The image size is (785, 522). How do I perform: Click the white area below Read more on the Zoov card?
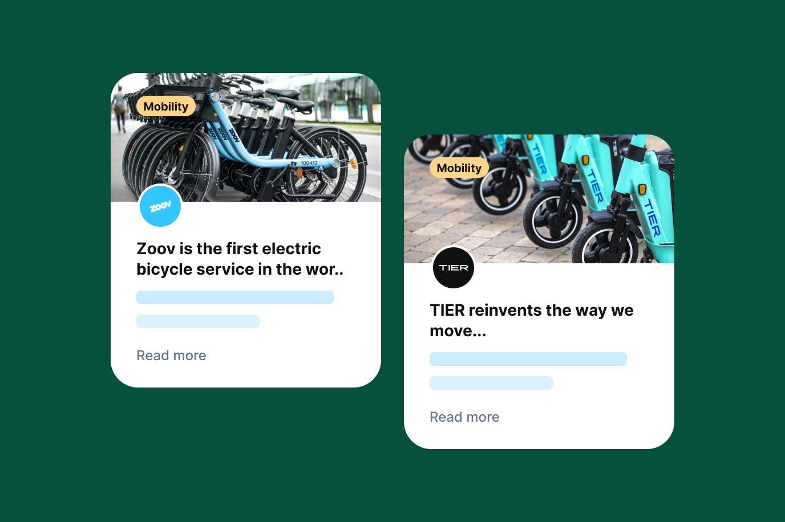[246, 376]
